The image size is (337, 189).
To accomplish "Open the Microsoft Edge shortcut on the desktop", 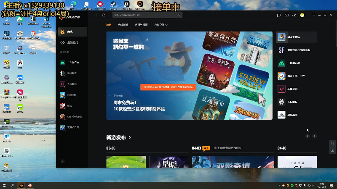I will [x=73, y=5].
